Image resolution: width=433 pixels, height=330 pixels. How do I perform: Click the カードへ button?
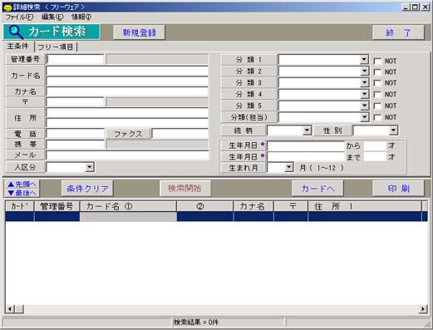coord(317,189)
